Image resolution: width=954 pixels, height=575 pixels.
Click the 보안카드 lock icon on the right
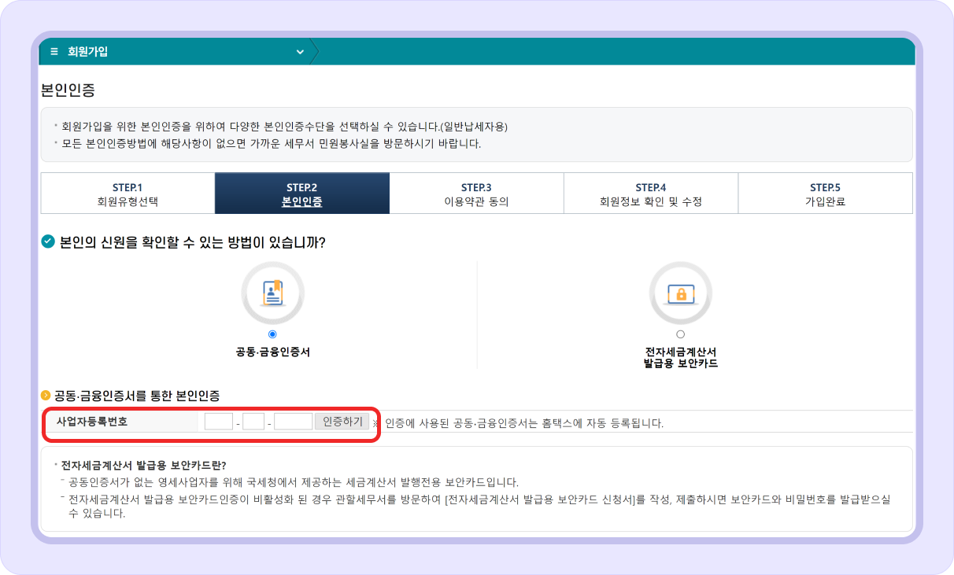tap(680, 292)
